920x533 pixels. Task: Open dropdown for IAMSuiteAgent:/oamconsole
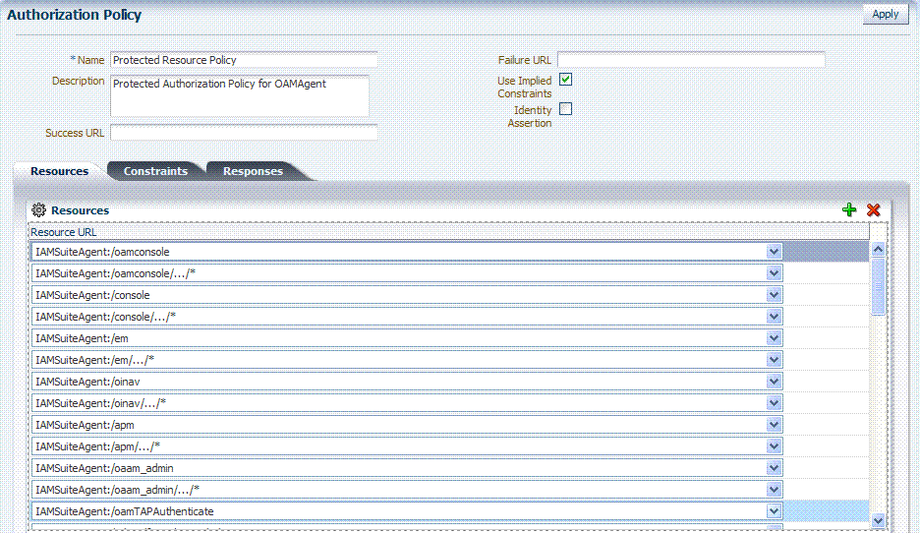[x=774, y=252]
